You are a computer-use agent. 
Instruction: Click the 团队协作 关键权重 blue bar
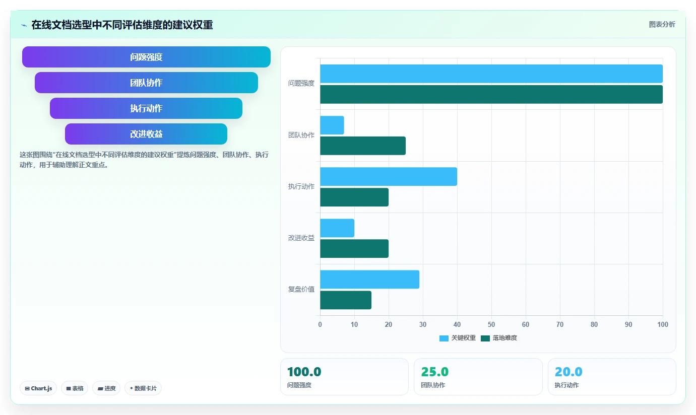[332, 125]
